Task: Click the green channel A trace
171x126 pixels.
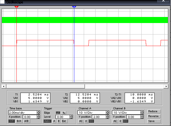Action: [85, 20]
